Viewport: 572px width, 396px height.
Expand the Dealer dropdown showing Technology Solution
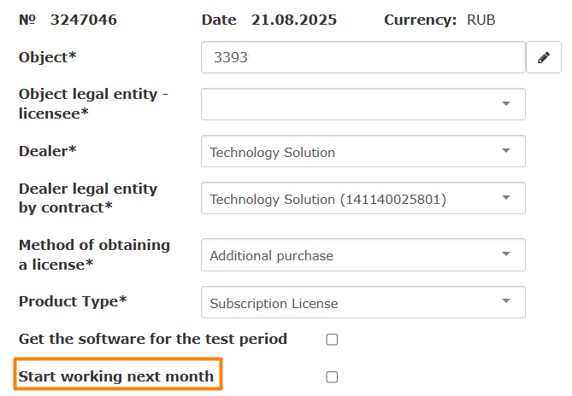(x=363, y=152)
